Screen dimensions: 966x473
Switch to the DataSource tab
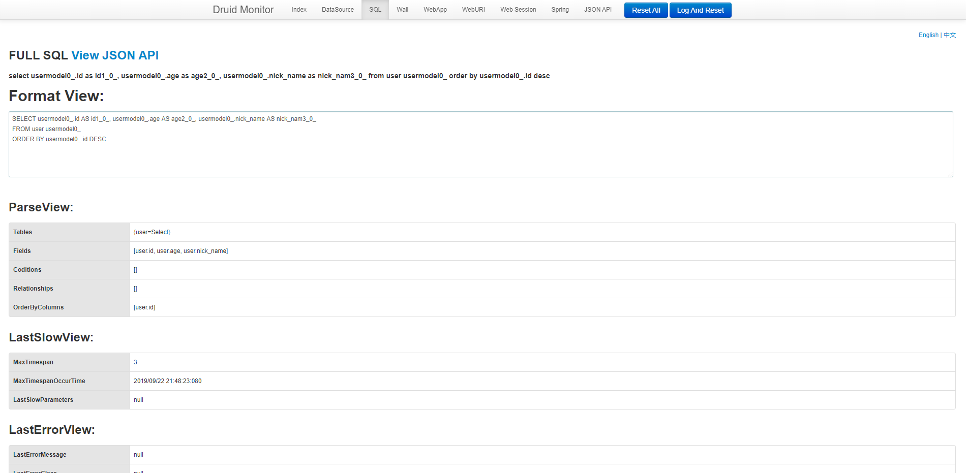[x=338, y=10]
